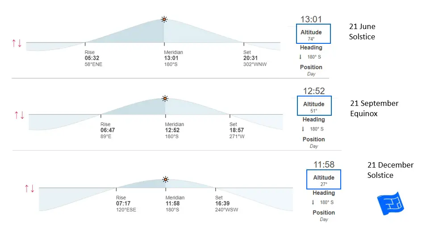Click the red up-down arrows beside December chart
The height and width of the screenshot is (227, 422).
point(29,189)
